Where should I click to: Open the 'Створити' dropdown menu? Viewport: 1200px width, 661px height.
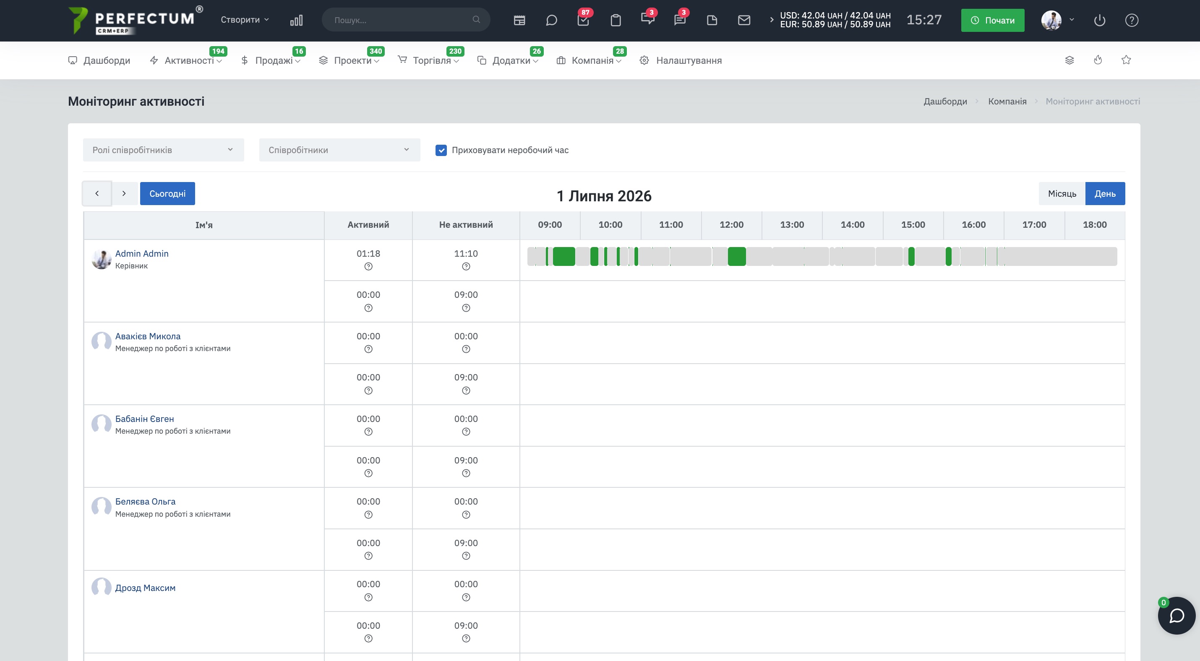coord(245,20)
